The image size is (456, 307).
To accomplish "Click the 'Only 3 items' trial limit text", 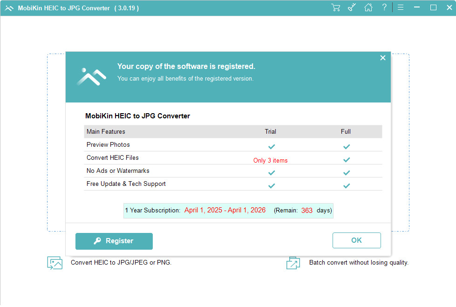I will (271, 160).
